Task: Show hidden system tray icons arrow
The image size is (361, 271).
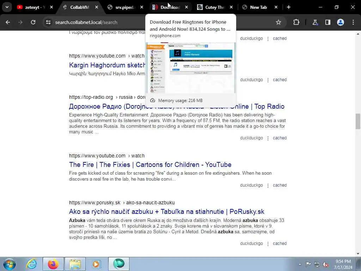Action: tap(300, 264)
